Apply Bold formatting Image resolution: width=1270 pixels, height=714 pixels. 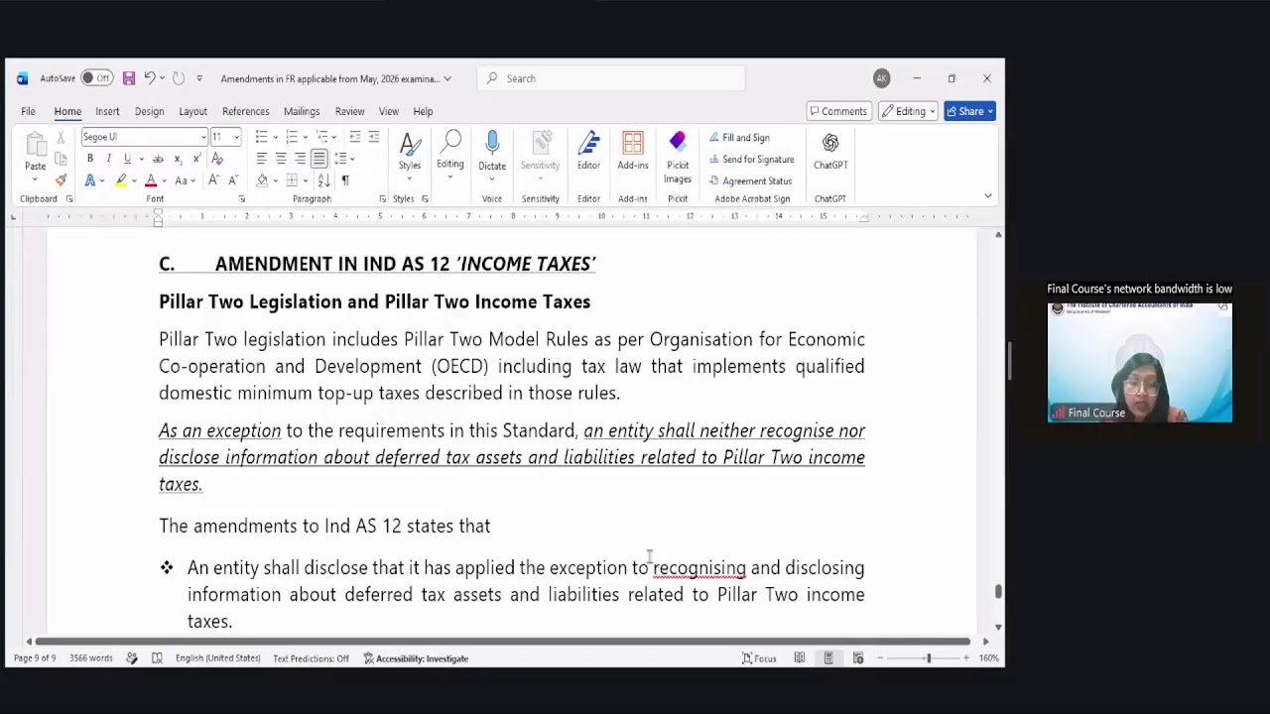tap(90, 159)
